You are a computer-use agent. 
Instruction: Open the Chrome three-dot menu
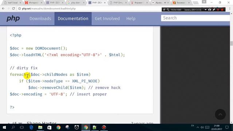[x=230, y=9]
